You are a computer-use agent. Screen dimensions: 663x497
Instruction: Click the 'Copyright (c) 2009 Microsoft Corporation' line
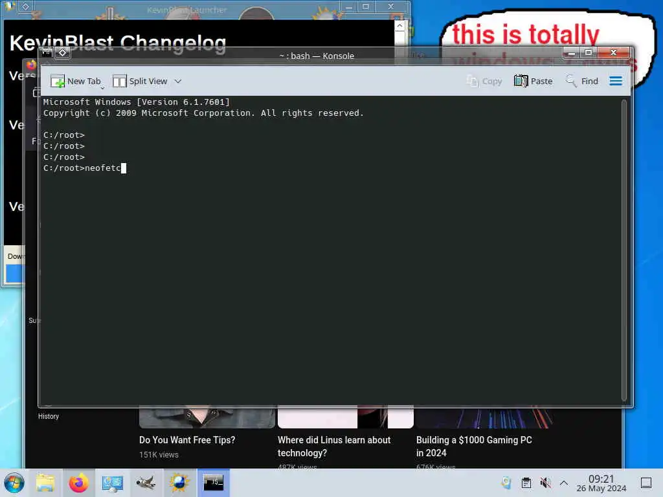click(203, 113)
